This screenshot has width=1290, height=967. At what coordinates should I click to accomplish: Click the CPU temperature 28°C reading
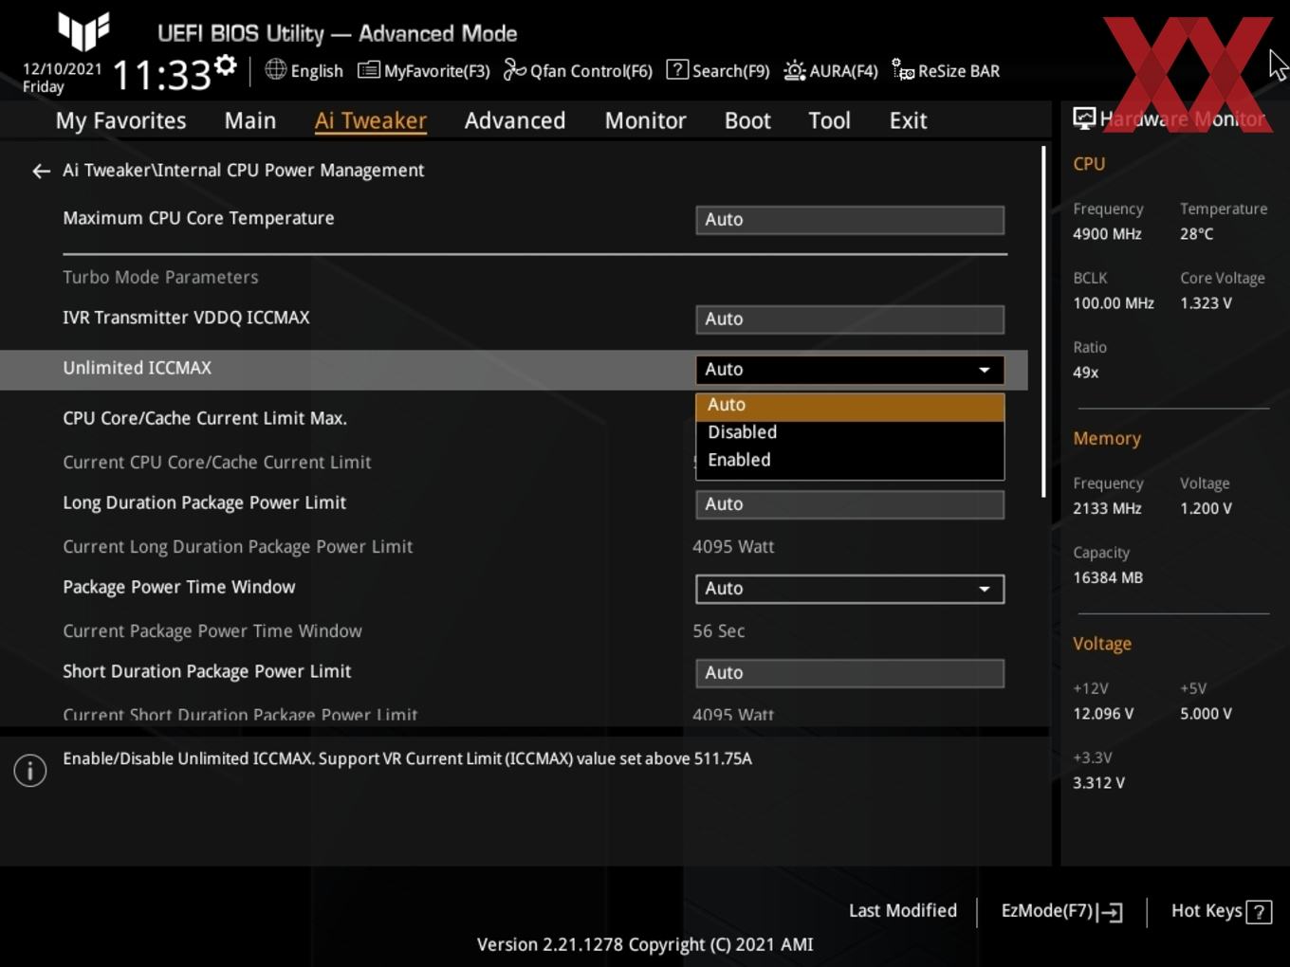tap(1196, 234)
